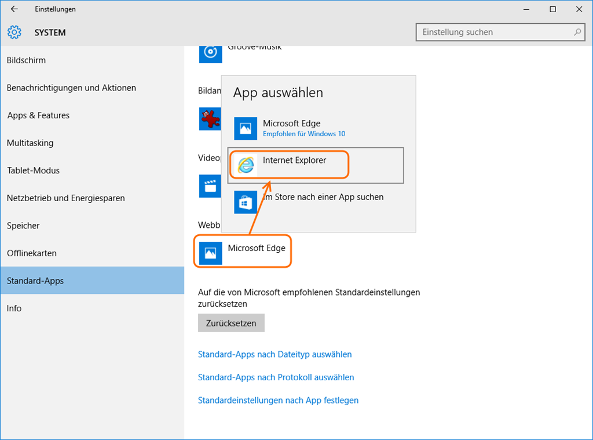Click the search magnifier icon
Screen dimensions: 593x440
(577, 32)
